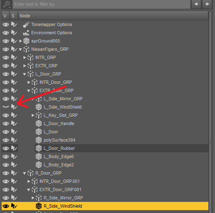Click the EXTR_Door_GRP.001 group icon
The image size is (215, 213).
coord(35,189)
